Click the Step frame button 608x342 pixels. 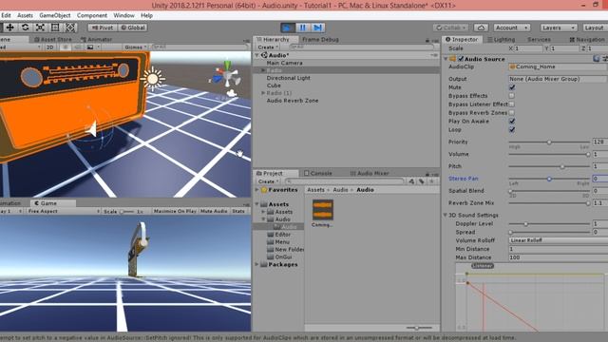click(318, 28)
